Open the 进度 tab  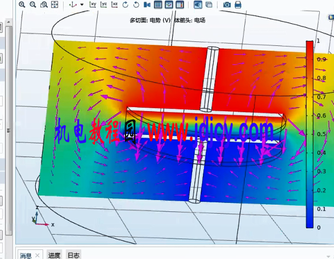pos(54,255)
